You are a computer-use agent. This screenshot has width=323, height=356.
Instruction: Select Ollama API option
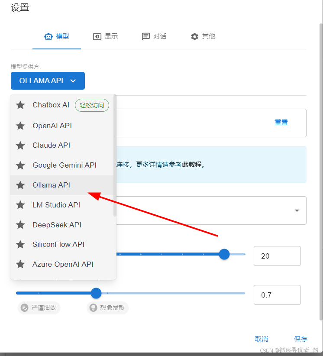point(62,185)
